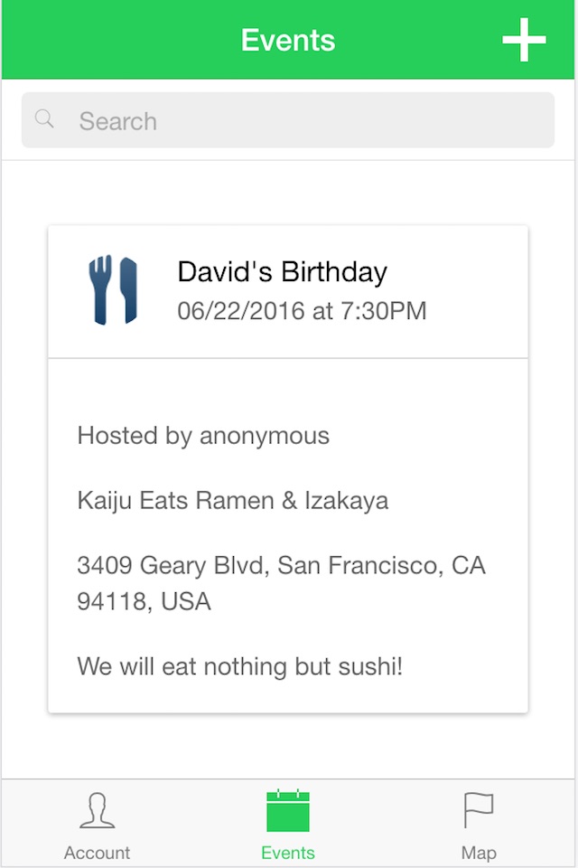This screenshot has width=578, height=868.
Task: Click the 94118, USA postal code line
Action: click(144, 601)
